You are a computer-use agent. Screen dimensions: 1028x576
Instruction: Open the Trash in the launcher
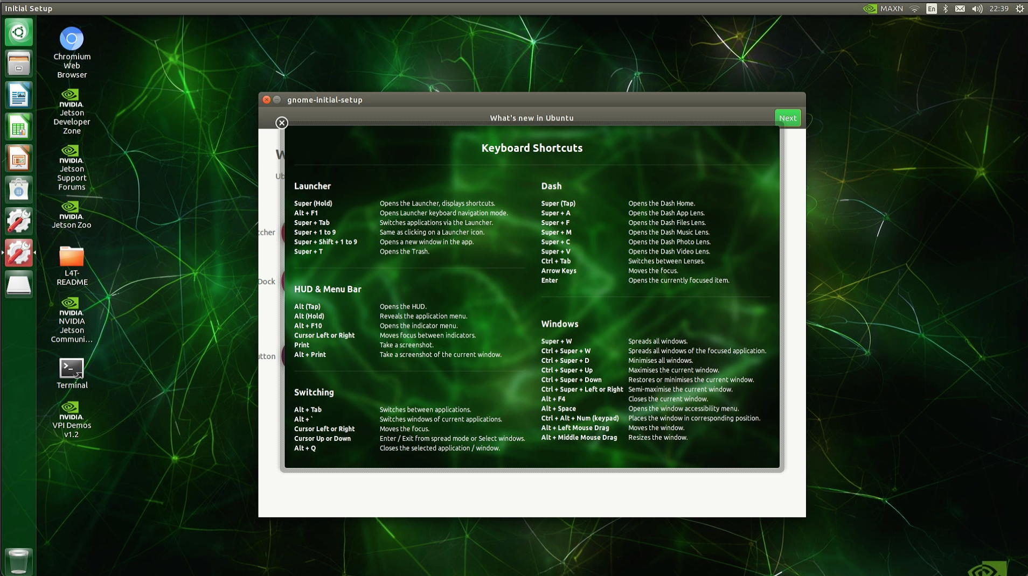pos(19,561)
